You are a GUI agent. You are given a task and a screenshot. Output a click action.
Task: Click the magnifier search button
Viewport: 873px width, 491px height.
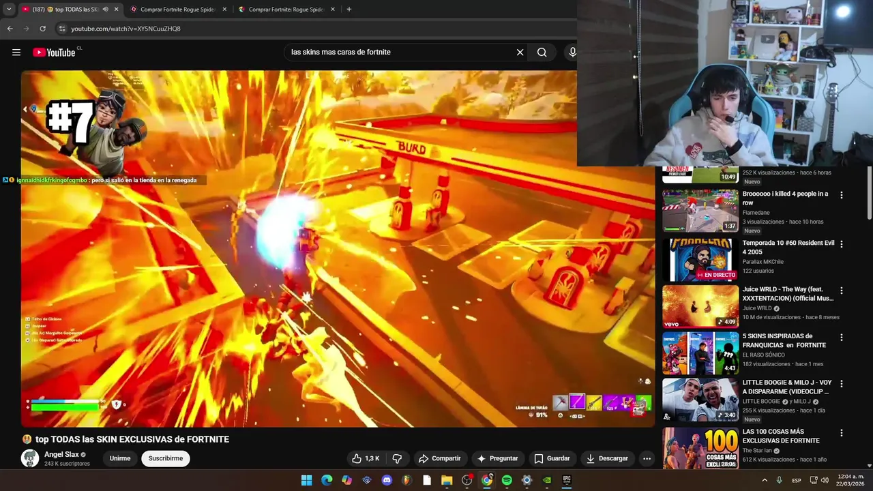(x=542, y=52)
